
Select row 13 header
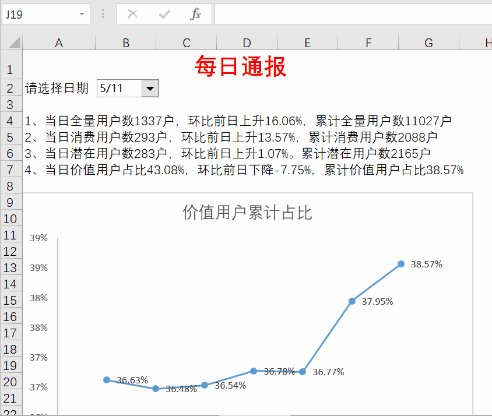pyautogui.click(x=11, y=267)
